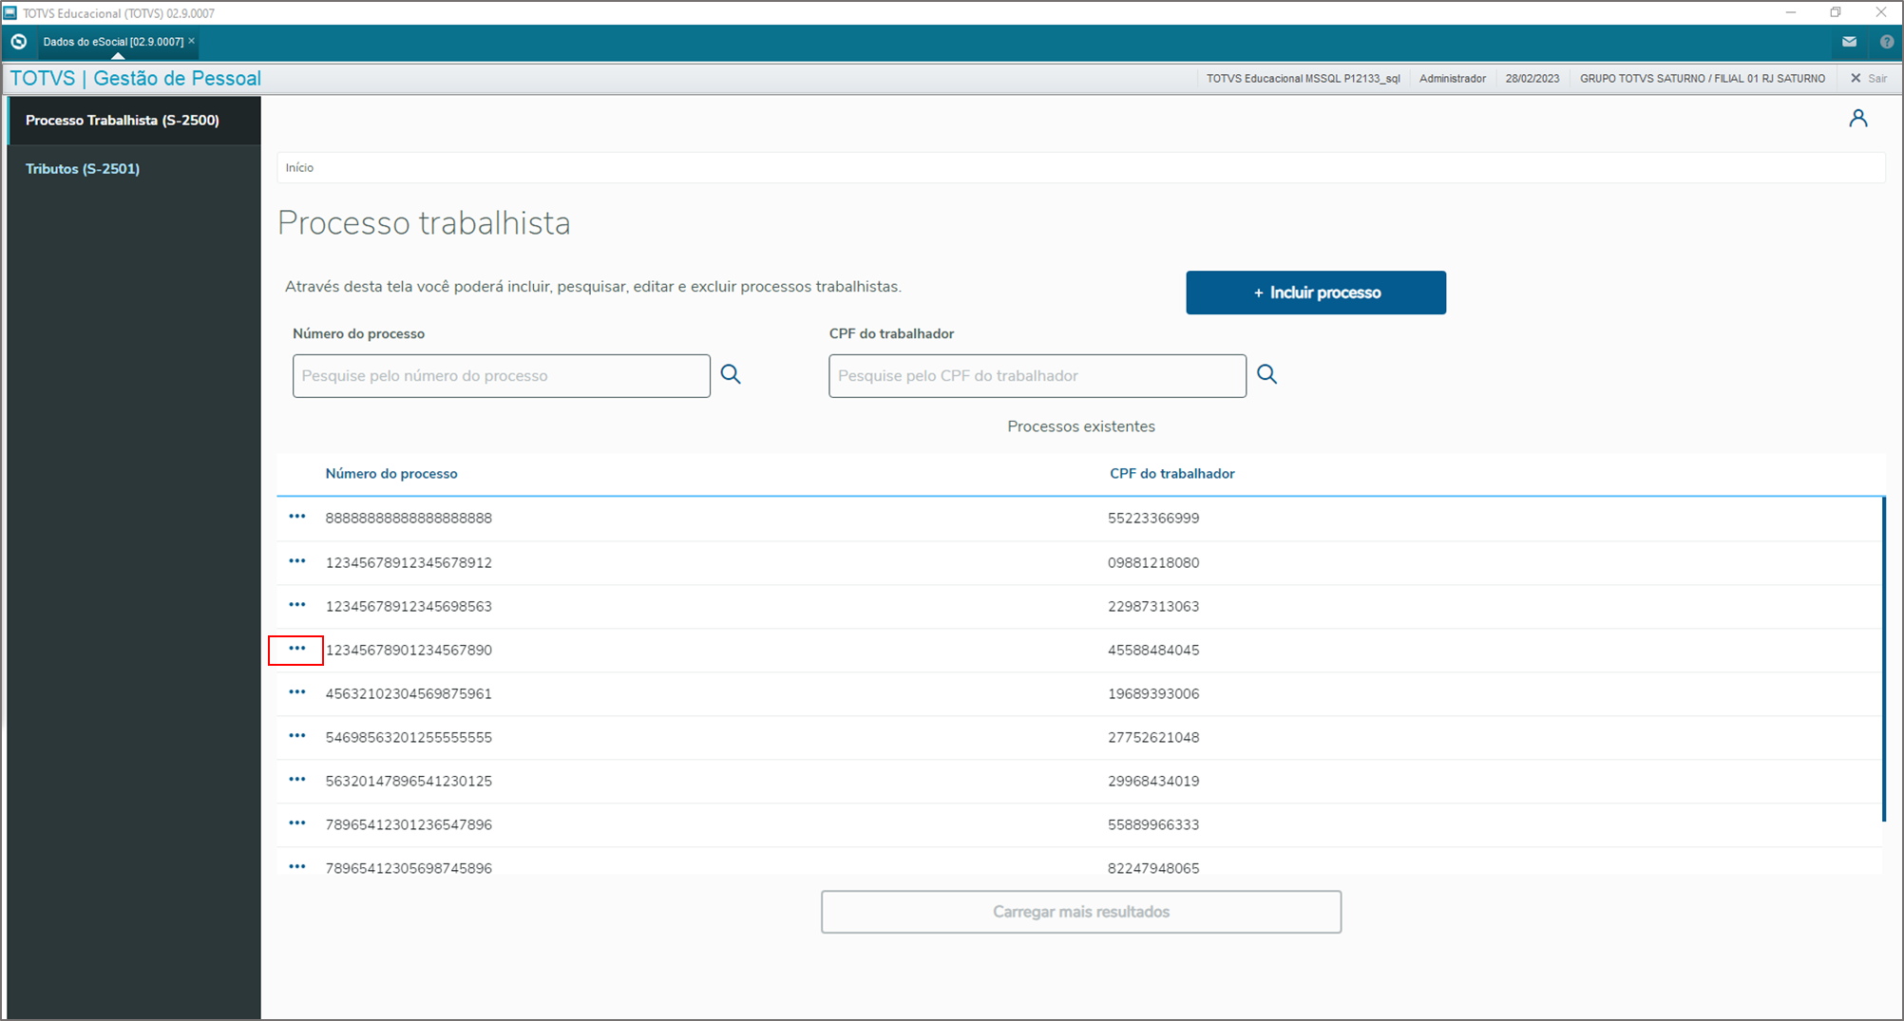Click process number 56320147896541230125

409,782
